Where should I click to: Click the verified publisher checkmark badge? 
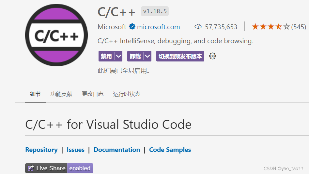(x=132, y=27)
